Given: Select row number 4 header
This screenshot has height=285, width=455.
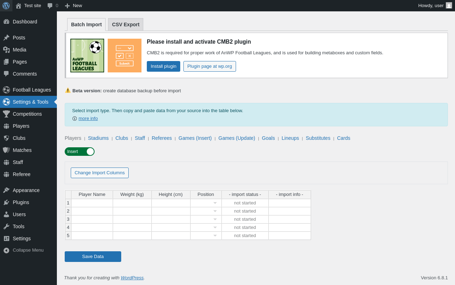Looking at the screenshot, I should (68, 228).
